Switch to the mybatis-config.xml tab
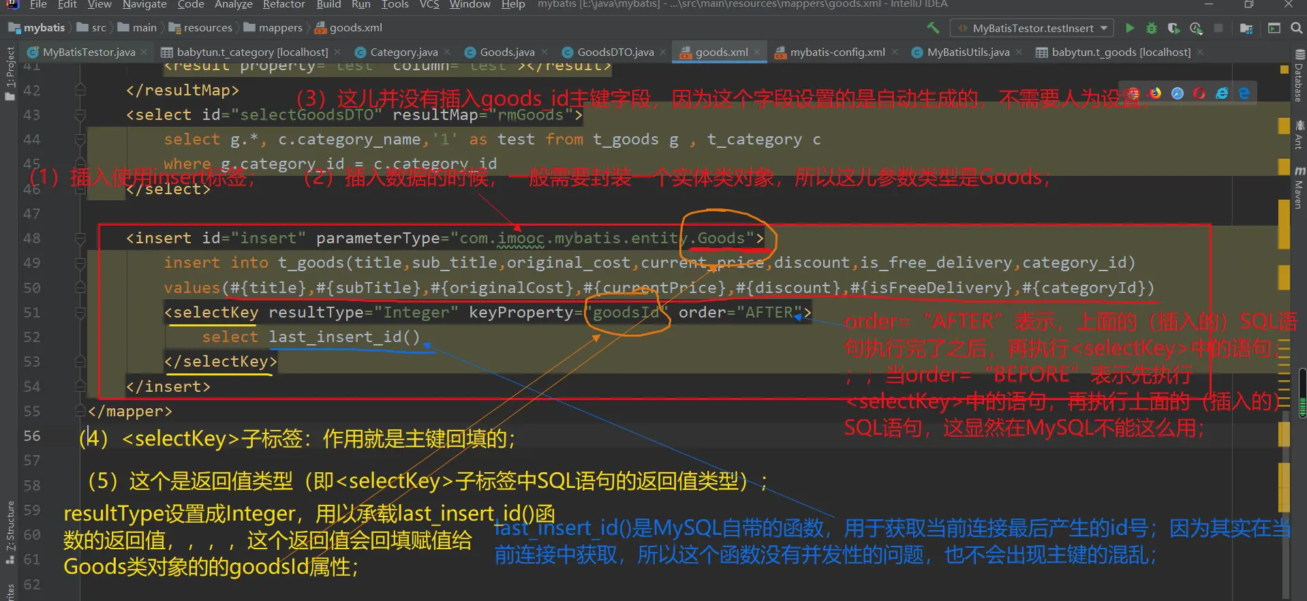The image size is (1307, 601). (837, 52)
